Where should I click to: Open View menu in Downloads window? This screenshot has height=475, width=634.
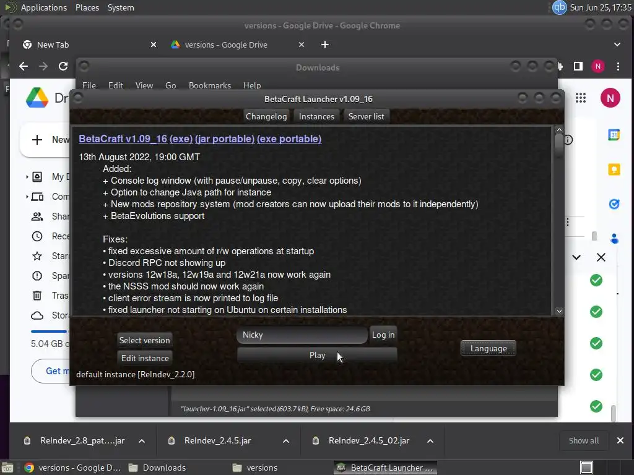(144, 85)
